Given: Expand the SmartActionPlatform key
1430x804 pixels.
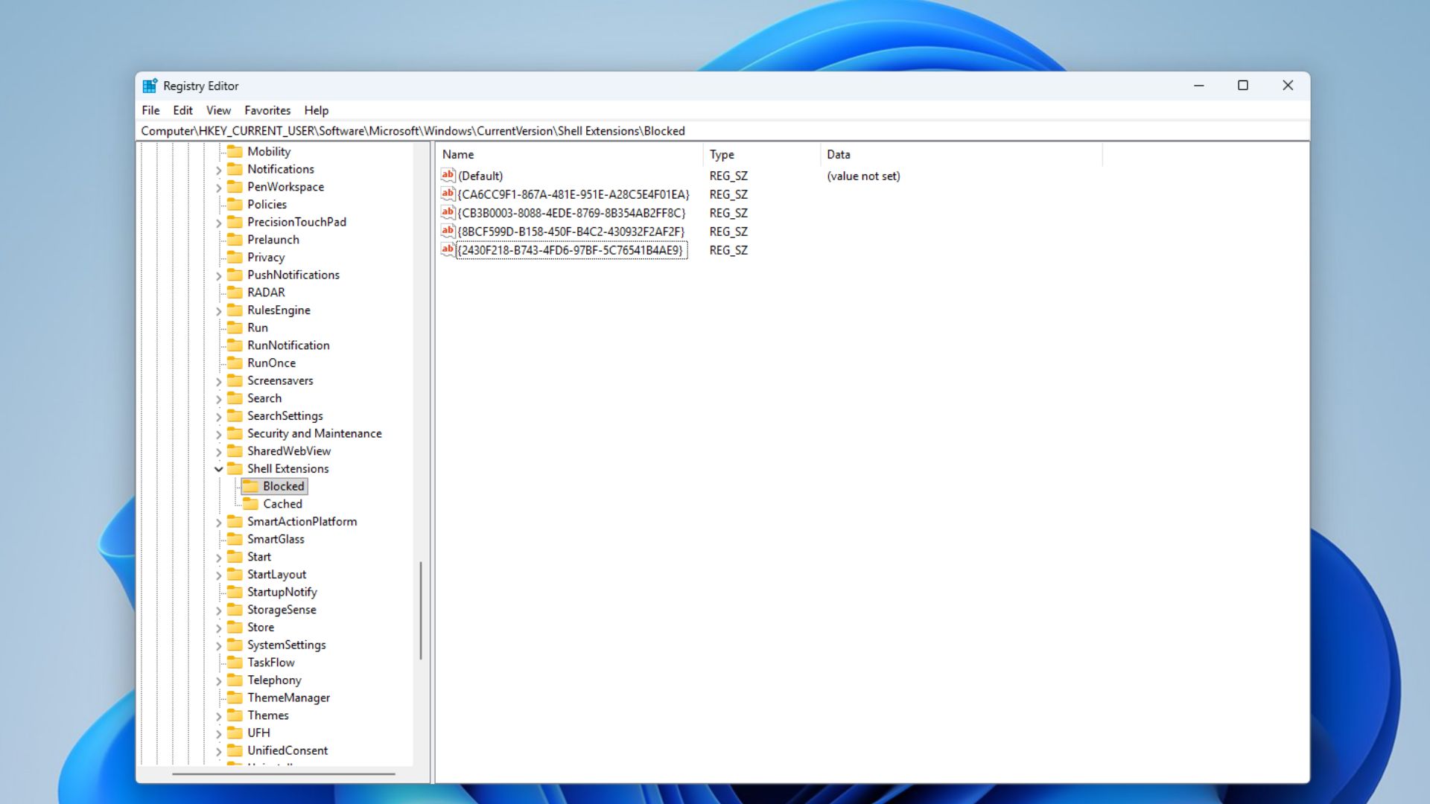Looking at the screenshot, I should (x=218, y=521).
